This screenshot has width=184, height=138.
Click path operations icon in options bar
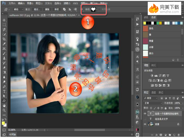point(64,9)
